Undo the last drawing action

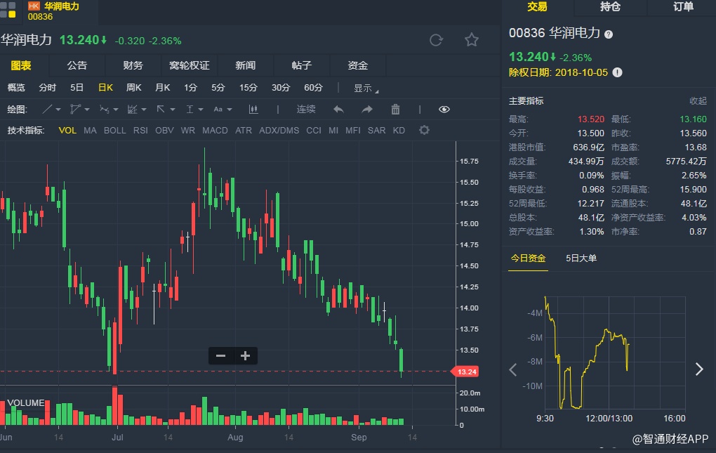338,110
